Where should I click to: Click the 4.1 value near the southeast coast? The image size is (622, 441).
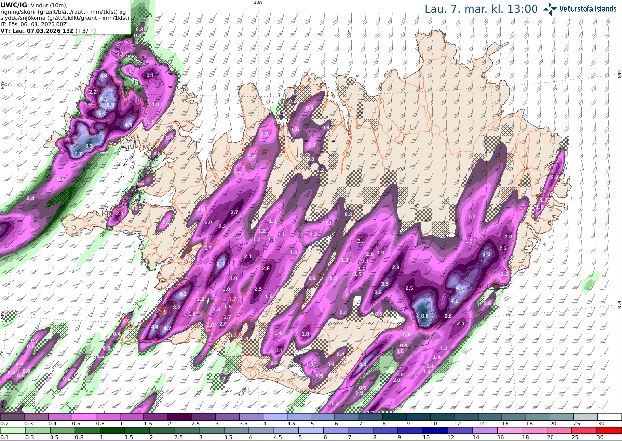[454, 301]
